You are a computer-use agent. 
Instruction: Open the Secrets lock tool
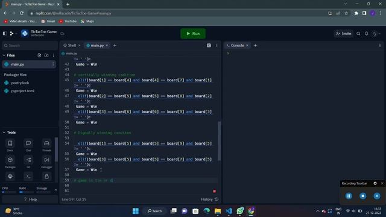point(46,177)
